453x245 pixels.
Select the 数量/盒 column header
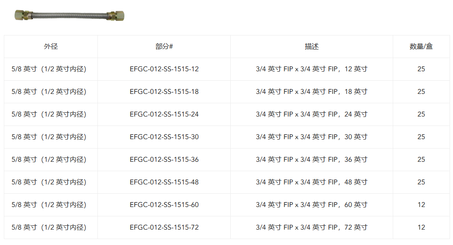coord(421,47)
